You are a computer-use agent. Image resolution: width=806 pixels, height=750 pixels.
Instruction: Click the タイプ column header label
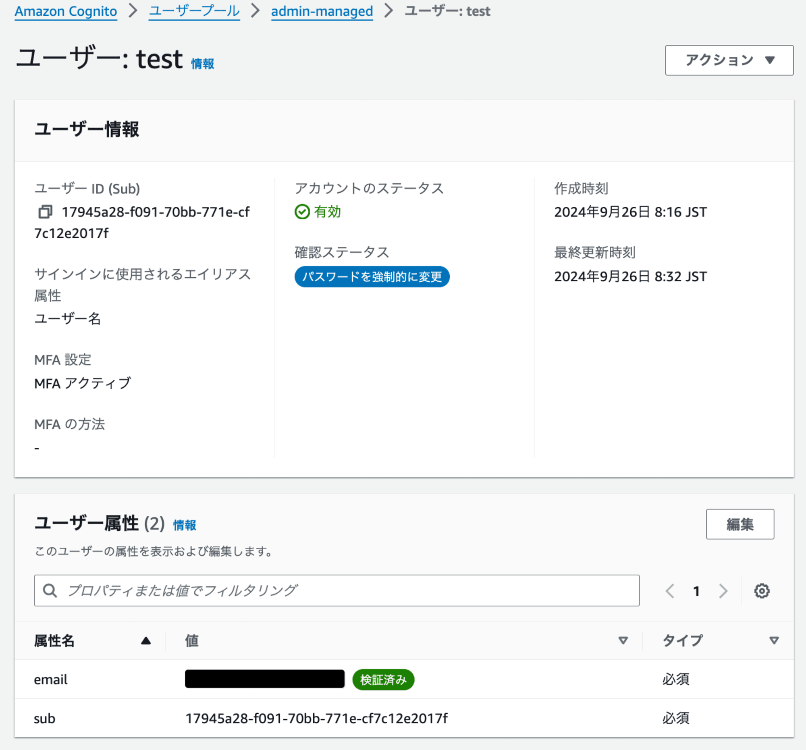click(x=682, y=640)
